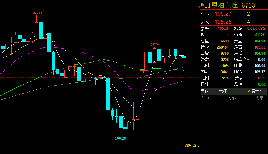Image resolution: width=268 pixels, height=154 pixels.
Task: Click the 卖出 label
Action: 205,14
